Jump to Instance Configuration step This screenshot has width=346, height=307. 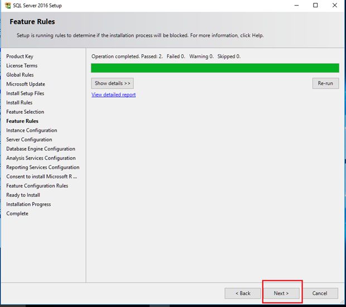tap(31, 131)
